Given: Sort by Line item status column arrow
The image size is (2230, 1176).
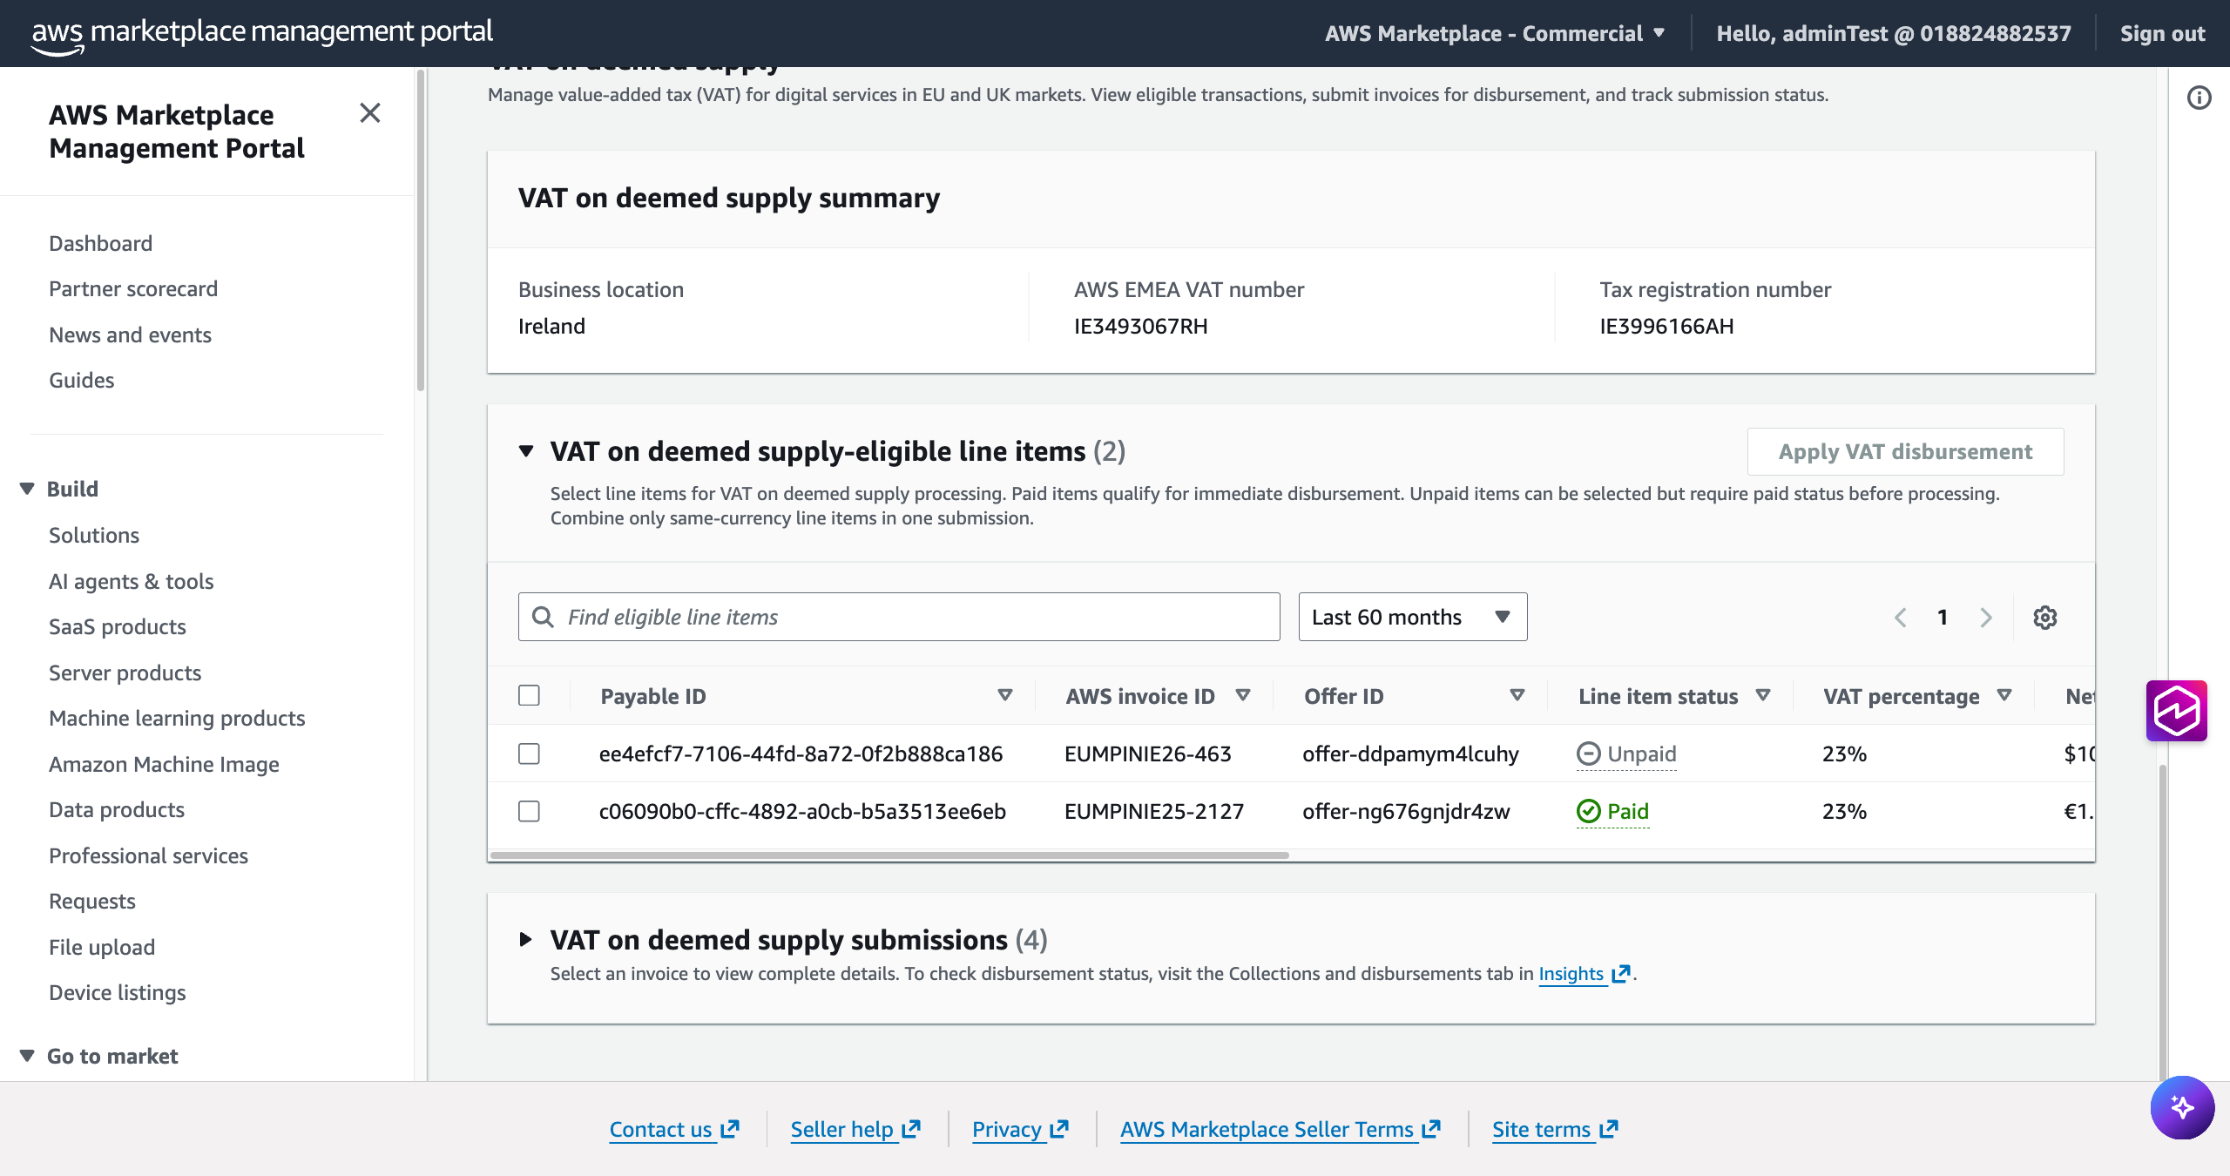Looking at the screenshot, I should (x=1763, y=695).
